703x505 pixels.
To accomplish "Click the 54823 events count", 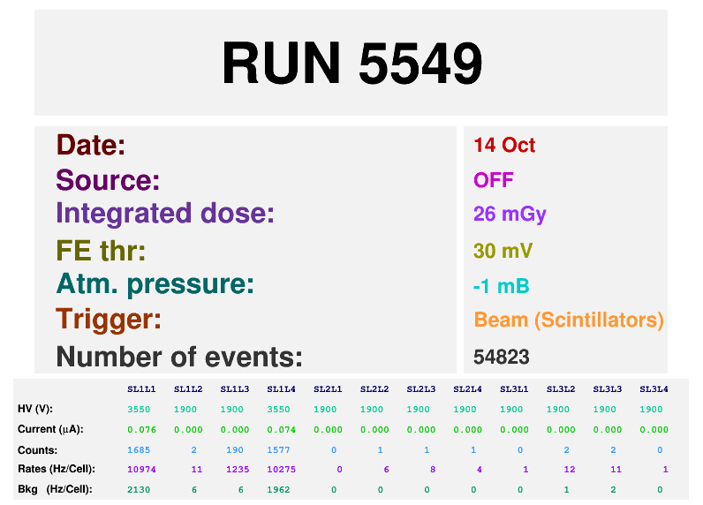I will (501, 357).
